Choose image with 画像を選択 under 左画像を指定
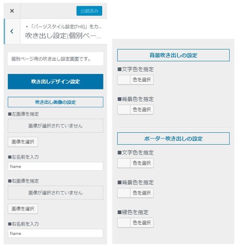This screenshot has height=248, width=237. coord(23,142)
